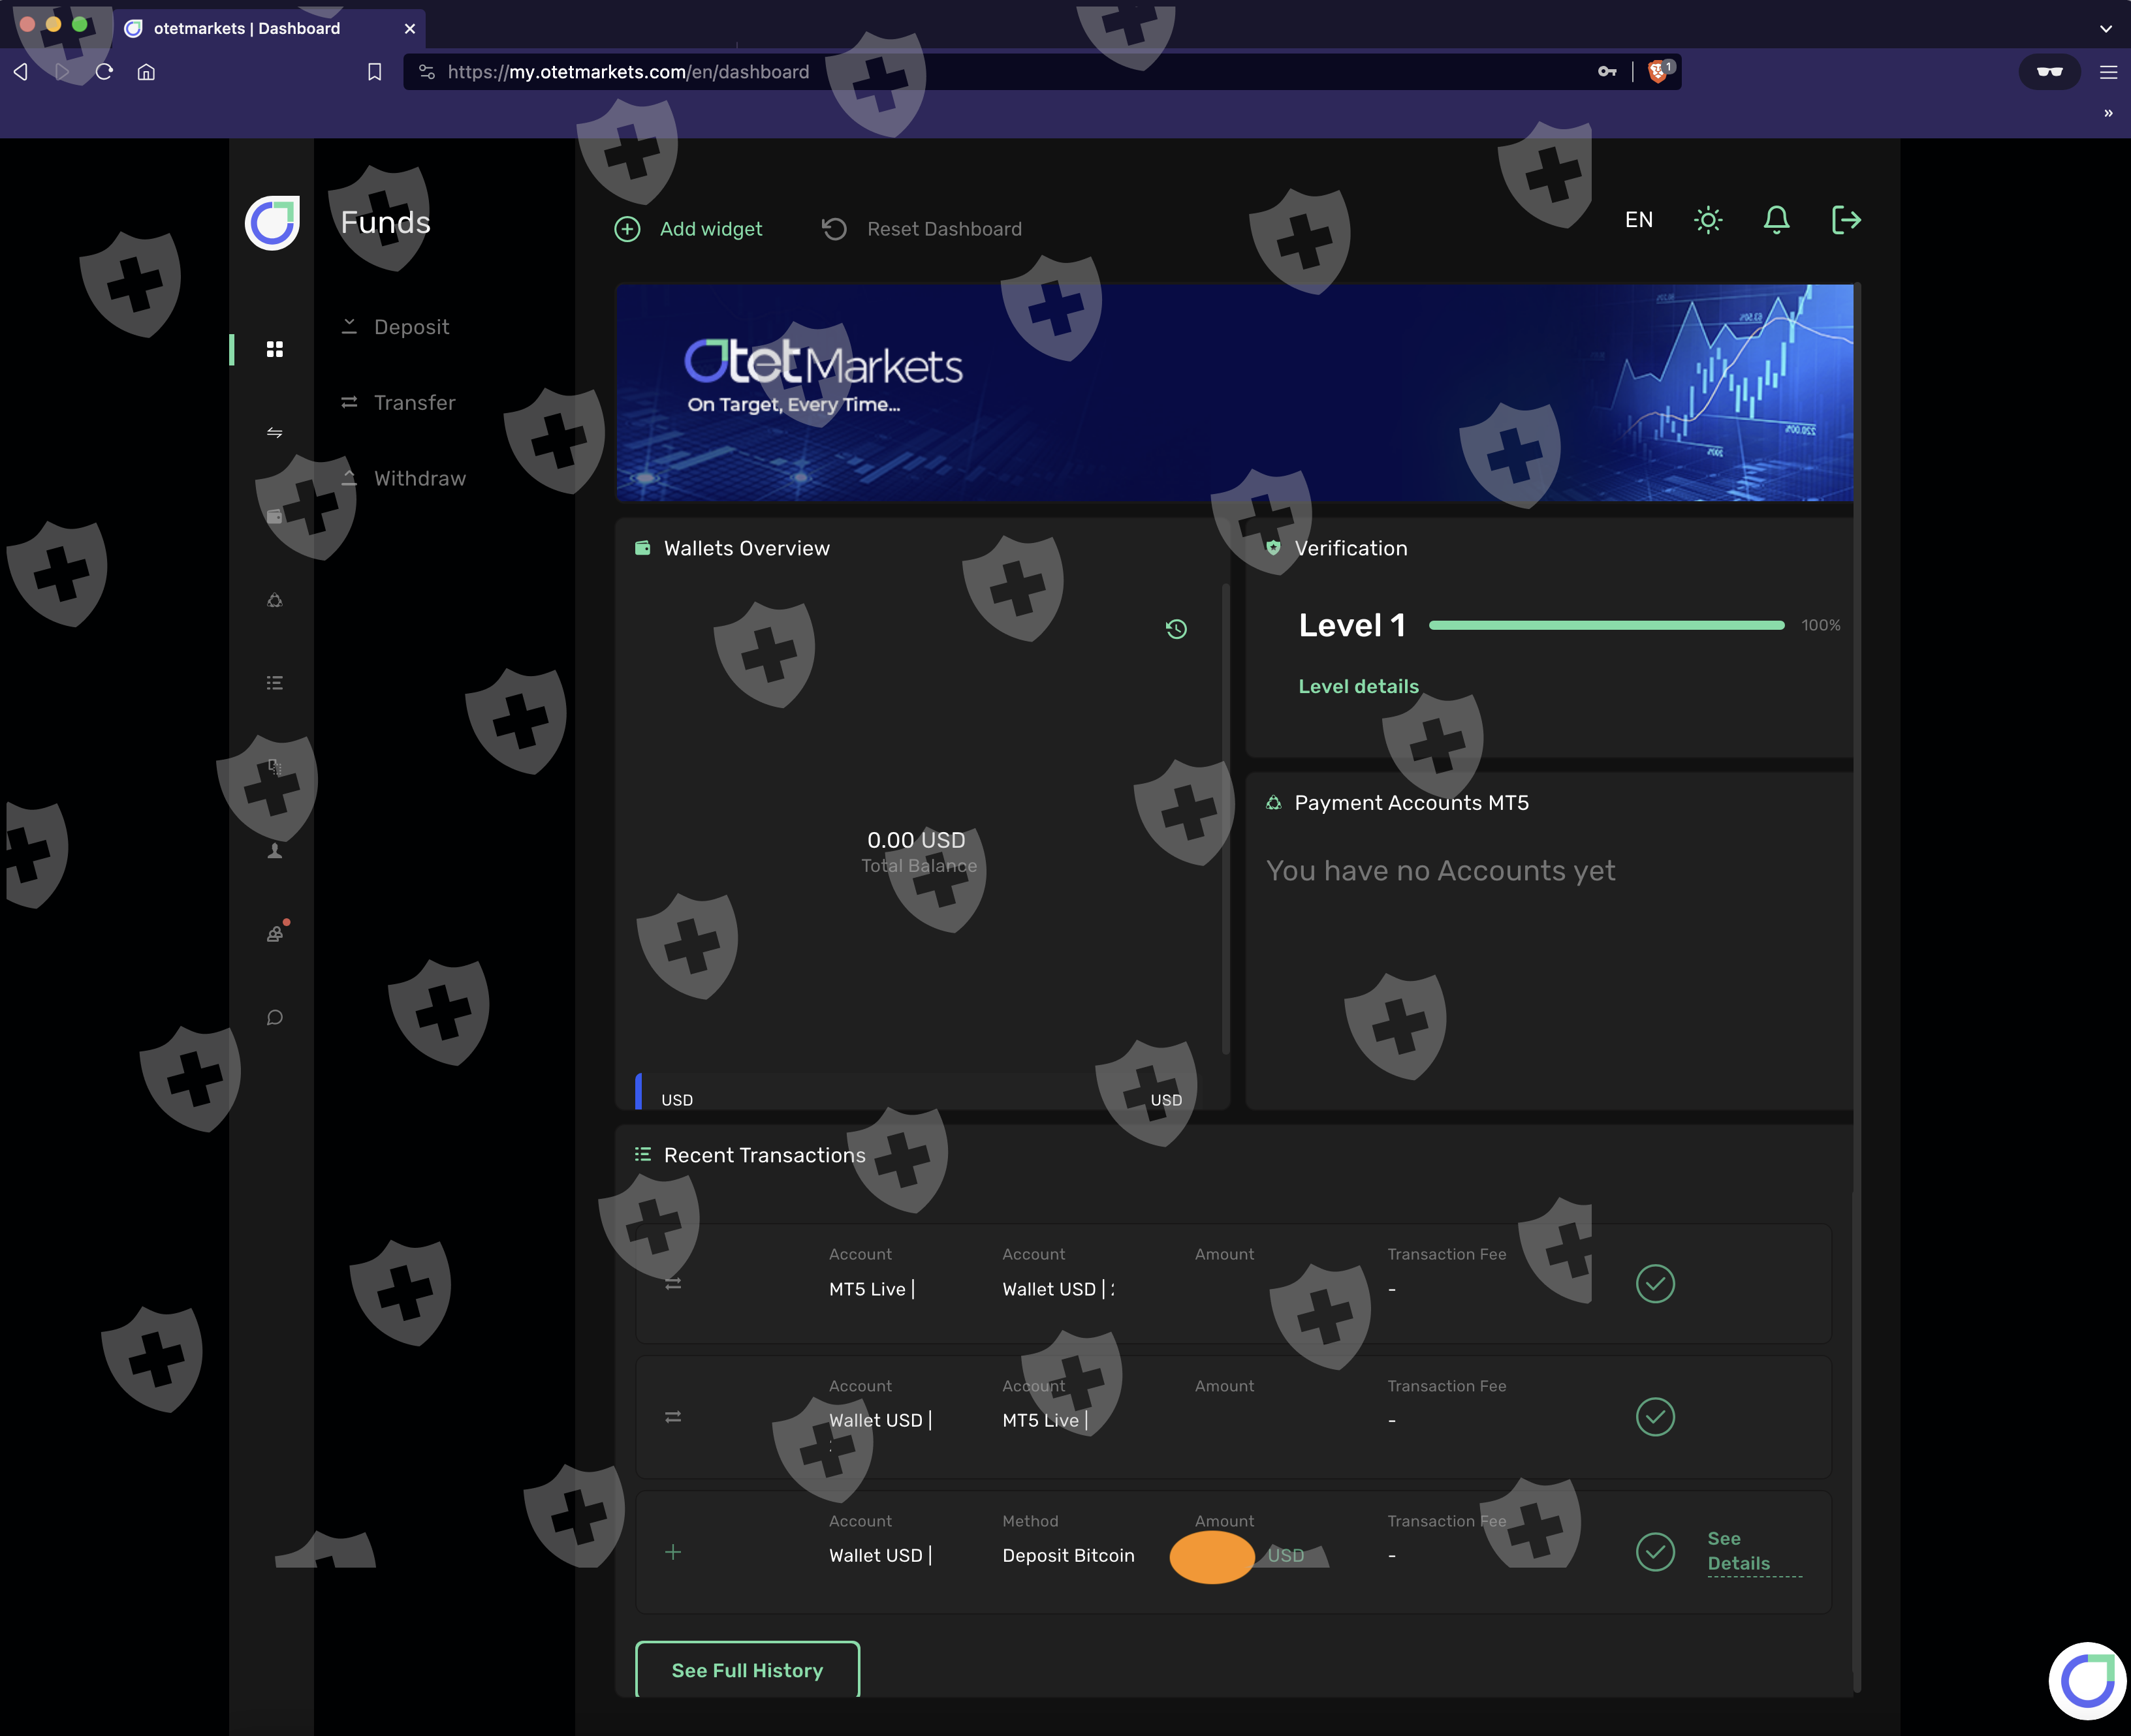Click the notification bell icon

click(x=1776, y=220)
